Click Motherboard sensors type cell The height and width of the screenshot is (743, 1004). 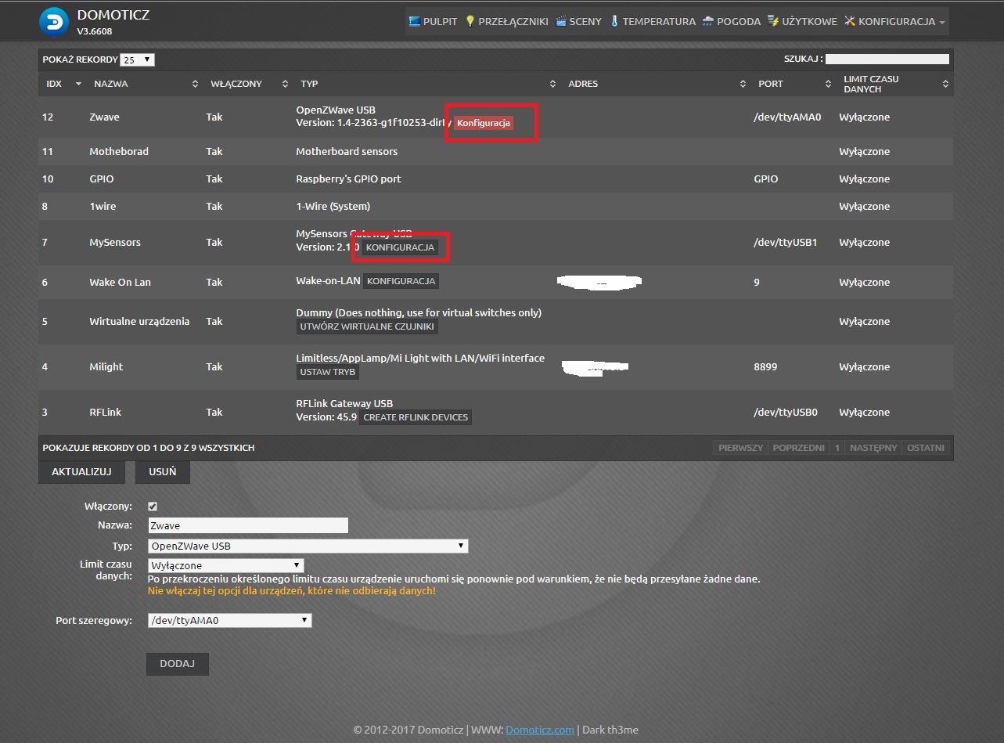347,151
